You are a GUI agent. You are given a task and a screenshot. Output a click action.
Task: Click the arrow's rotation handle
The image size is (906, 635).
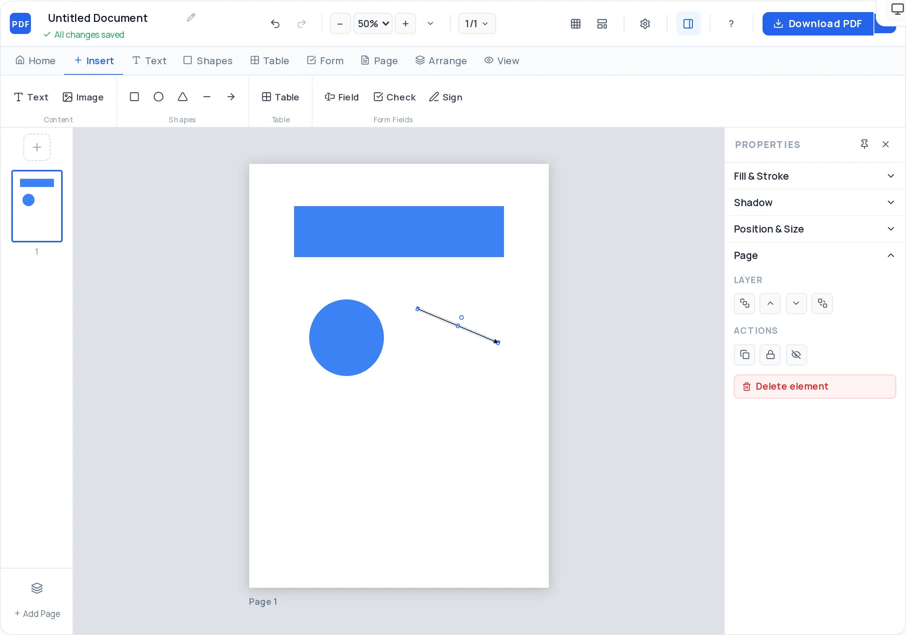click(461, 317)
